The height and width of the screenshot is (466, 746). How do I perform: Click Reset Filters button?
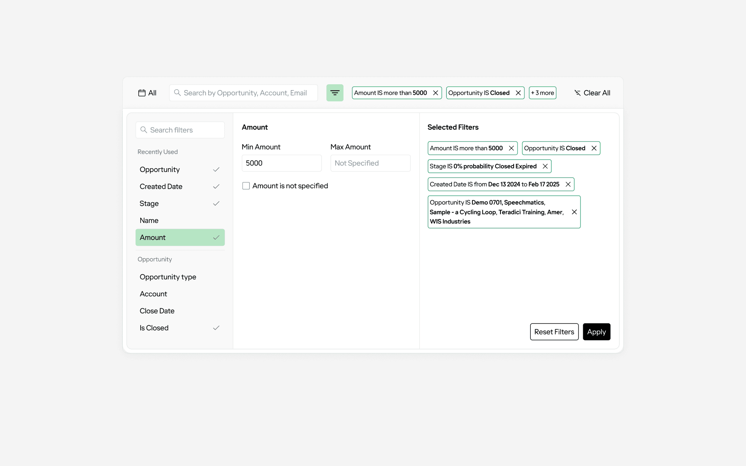554,332
